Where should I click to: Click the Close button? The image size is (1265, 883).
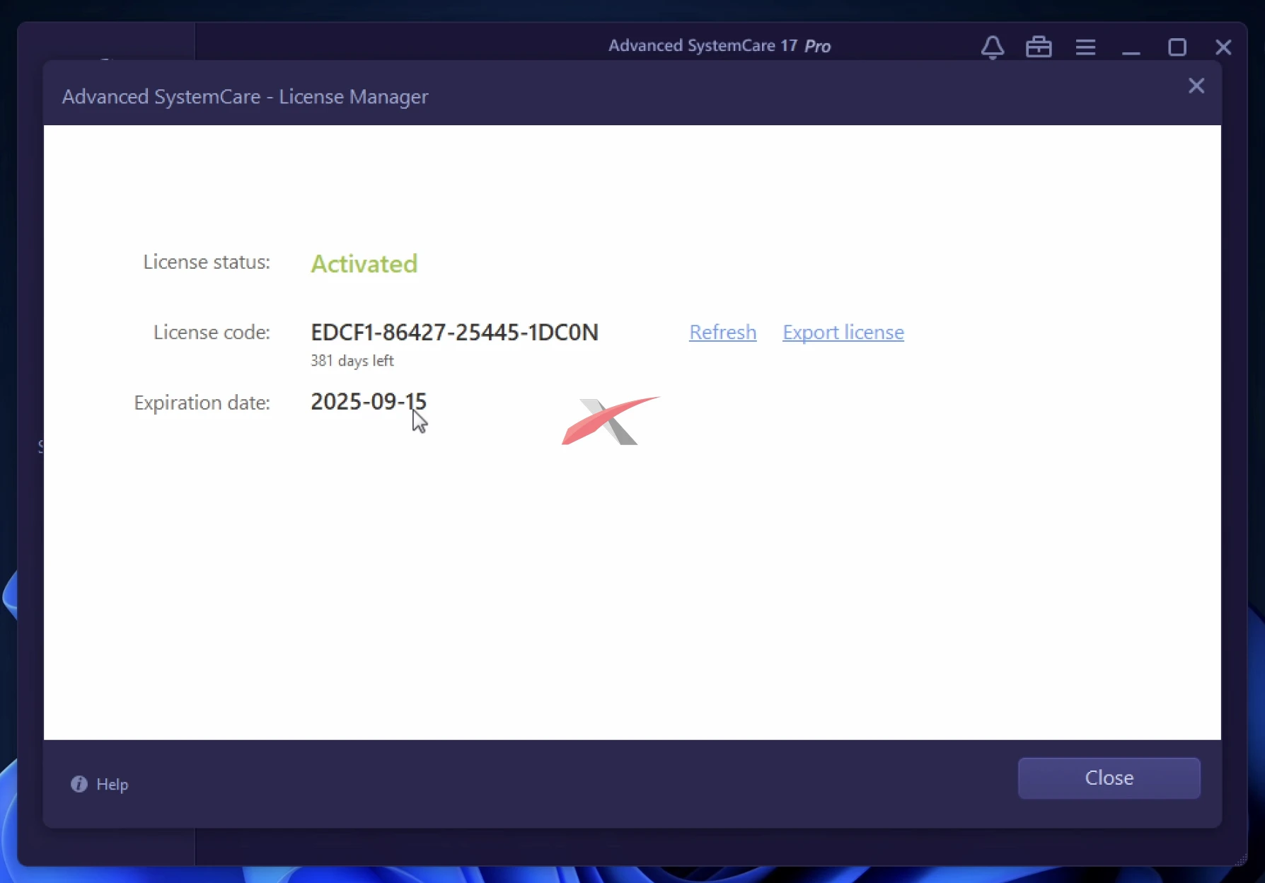(1109, 778)
